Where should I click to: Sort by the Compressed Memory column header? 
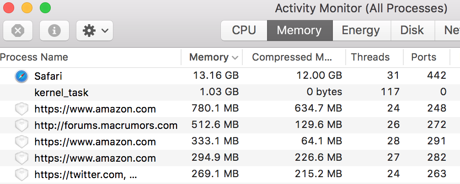click(x=293, y=57)
